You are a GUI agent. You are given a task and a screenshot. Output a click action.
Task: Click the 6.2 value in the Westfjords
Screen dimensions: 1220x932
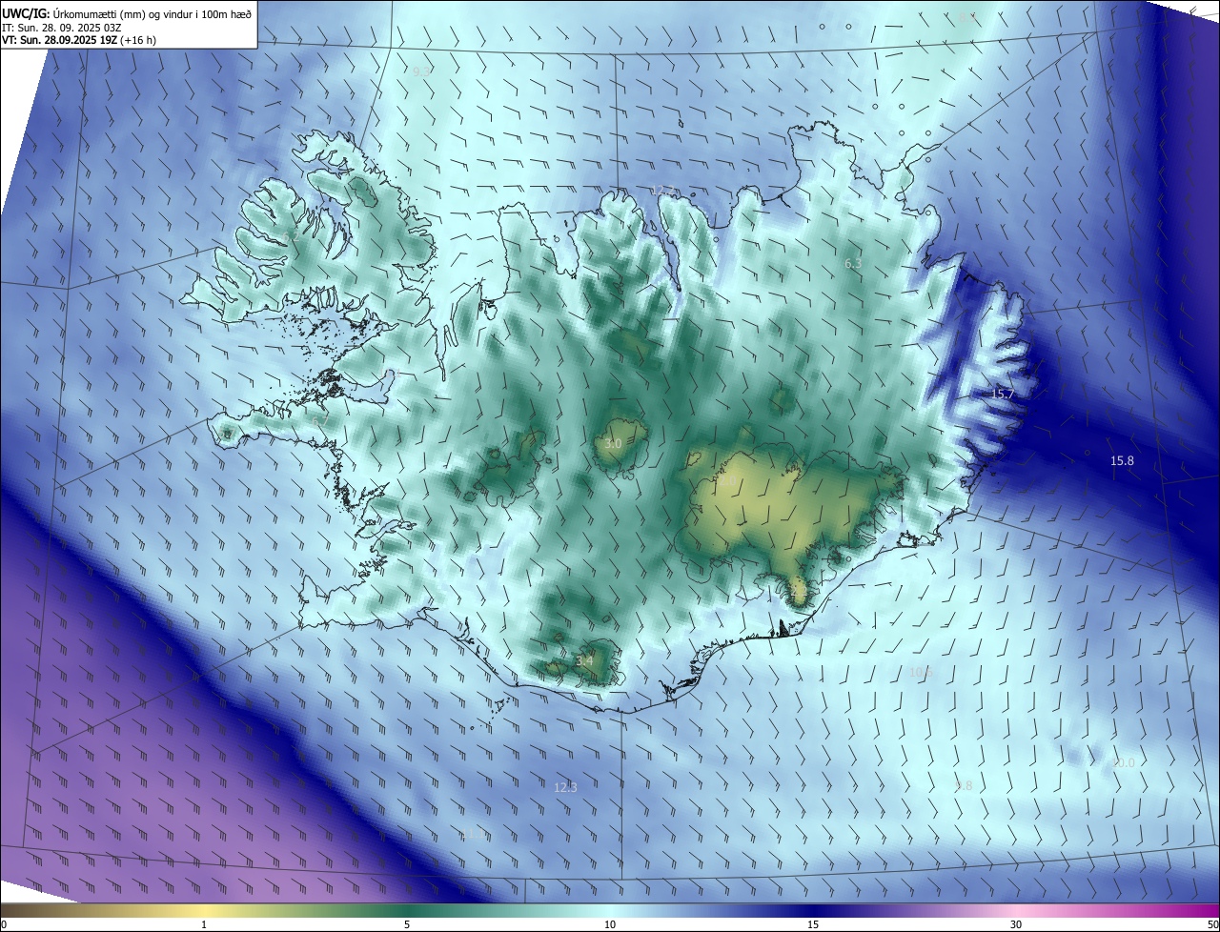tap(291, 237)
